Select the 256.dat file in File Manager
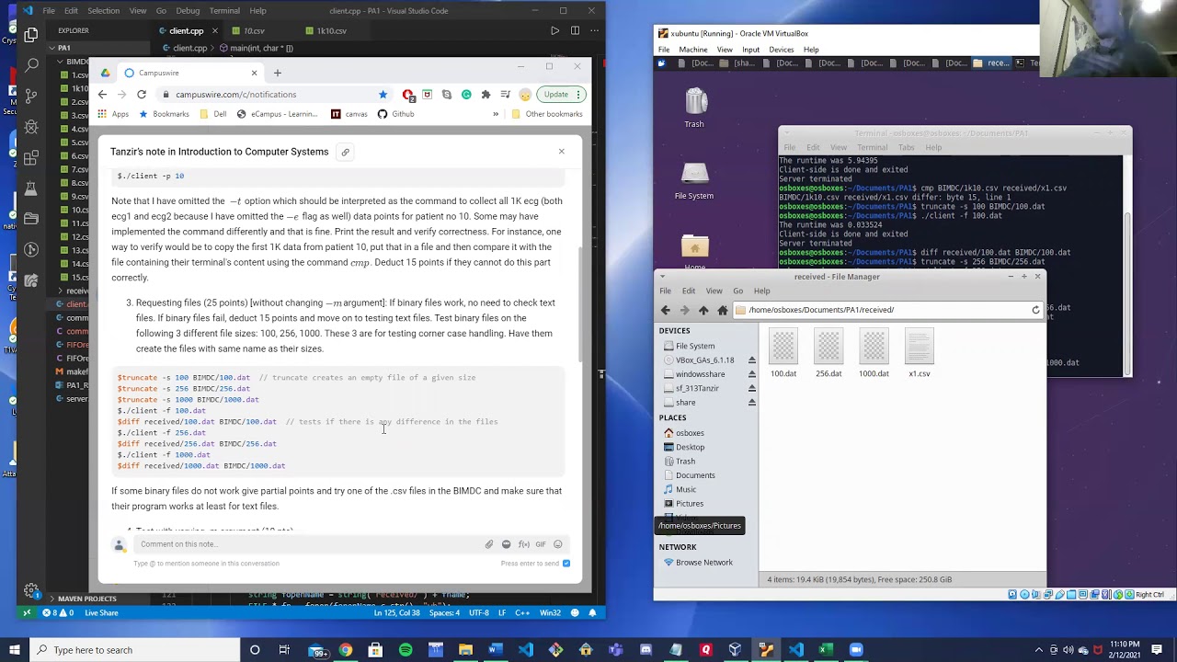1177x662 pixels. coord(828,353)
